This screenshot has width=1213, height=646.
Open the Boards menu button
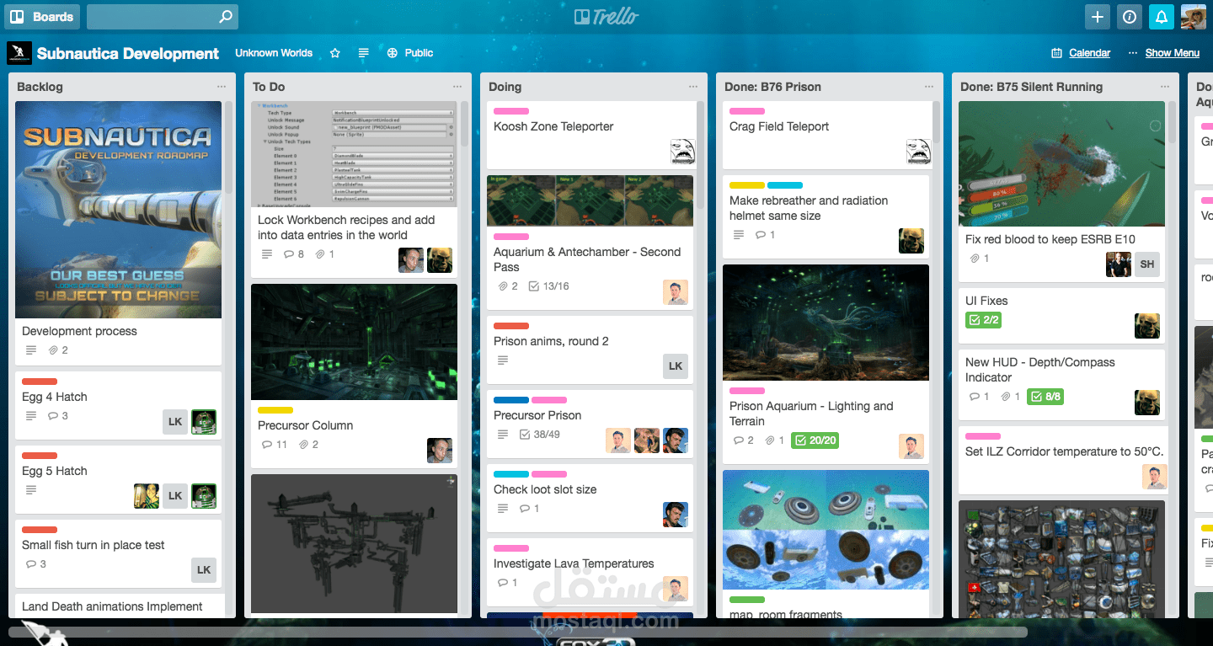coord(43,17)
